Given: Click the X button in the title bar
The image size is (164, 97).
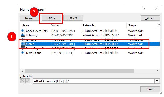Looking at the screenshot, I should tap(156, 9).
